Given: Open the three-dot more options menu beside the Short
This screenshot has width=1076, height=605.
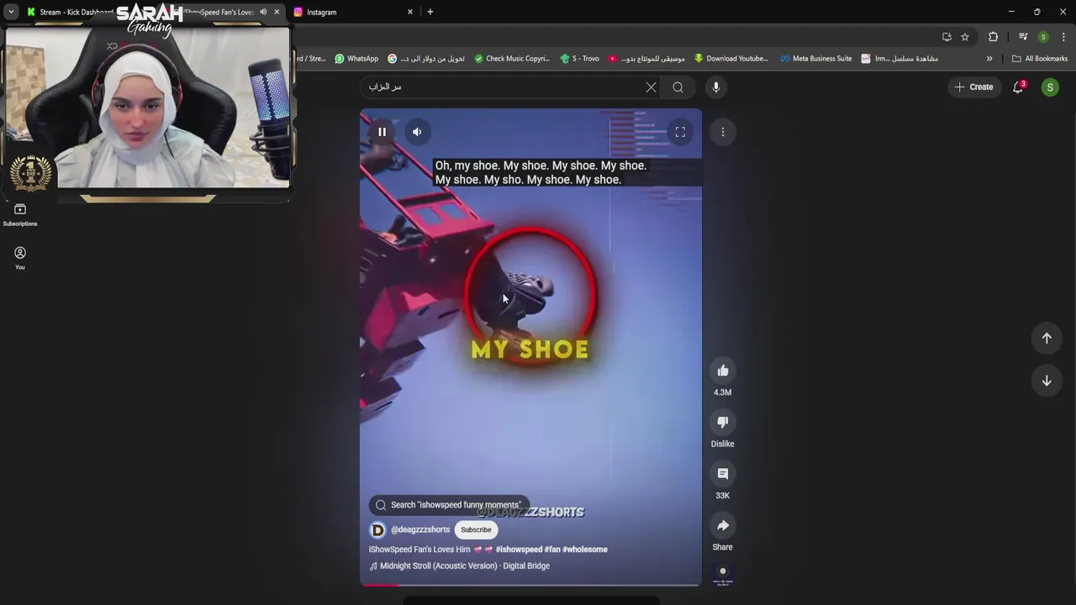Looking at the screenshot, I should coord(723,132).
